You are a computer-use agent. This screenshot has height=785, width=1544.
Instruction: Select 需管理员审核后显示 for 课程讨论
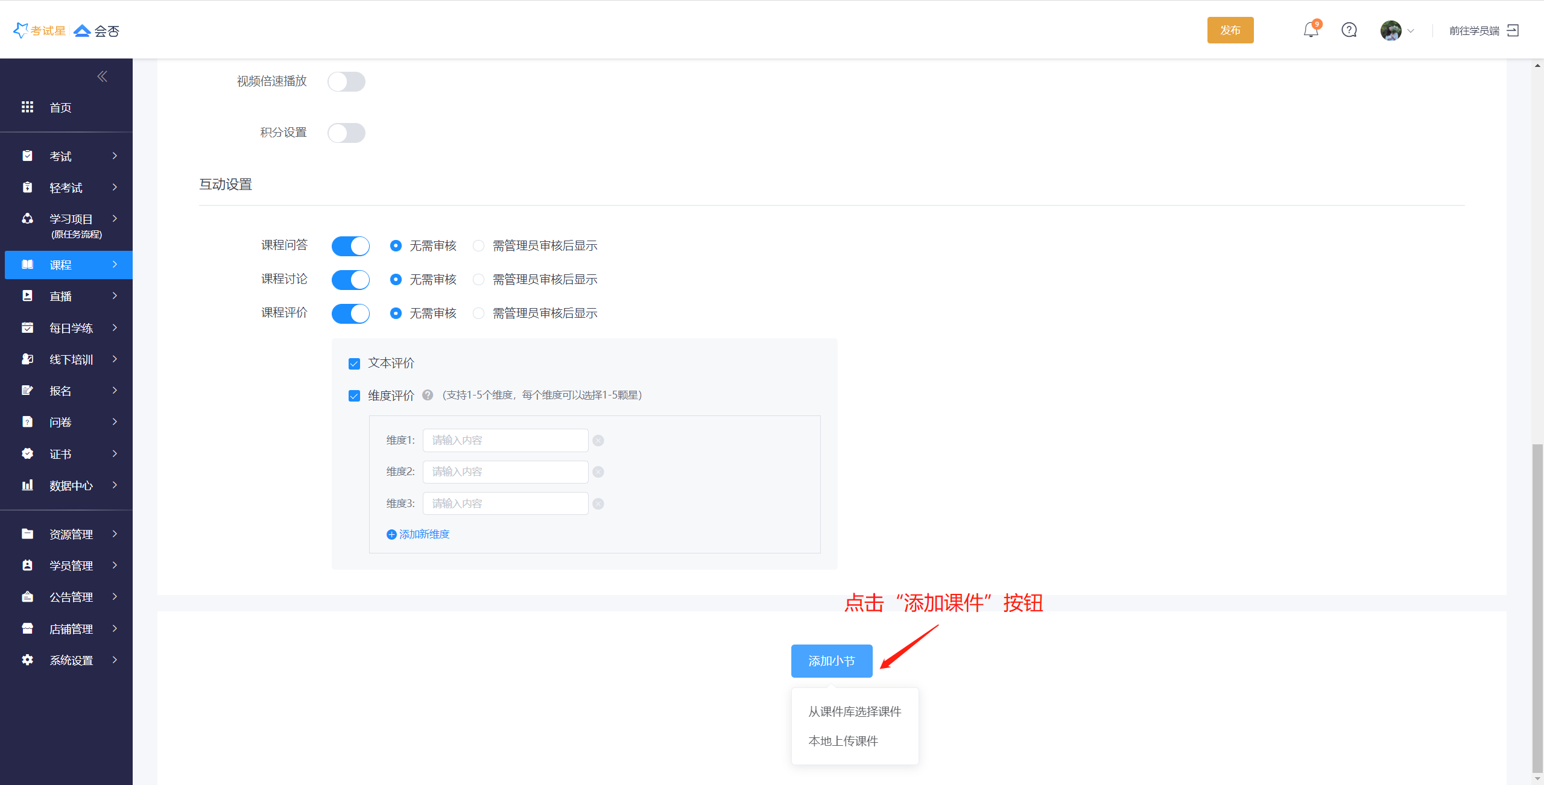(x=479, y=280)
